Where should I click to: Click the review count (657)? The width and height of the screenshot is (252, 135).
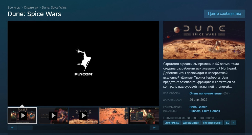pos(226,93)
